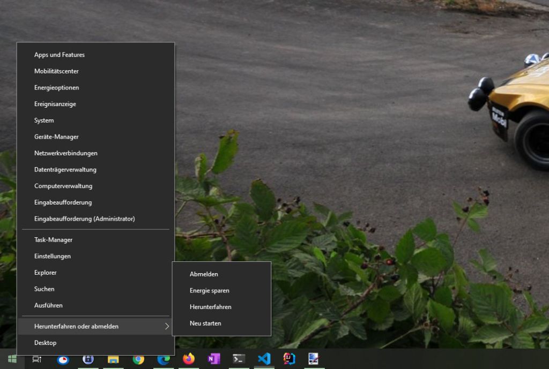Image resolution: width=549 pixels, height=369 pixels.
Task: Click 'Abmelden' to sign out
Action: pyautogui.click(x=204, y=274)
